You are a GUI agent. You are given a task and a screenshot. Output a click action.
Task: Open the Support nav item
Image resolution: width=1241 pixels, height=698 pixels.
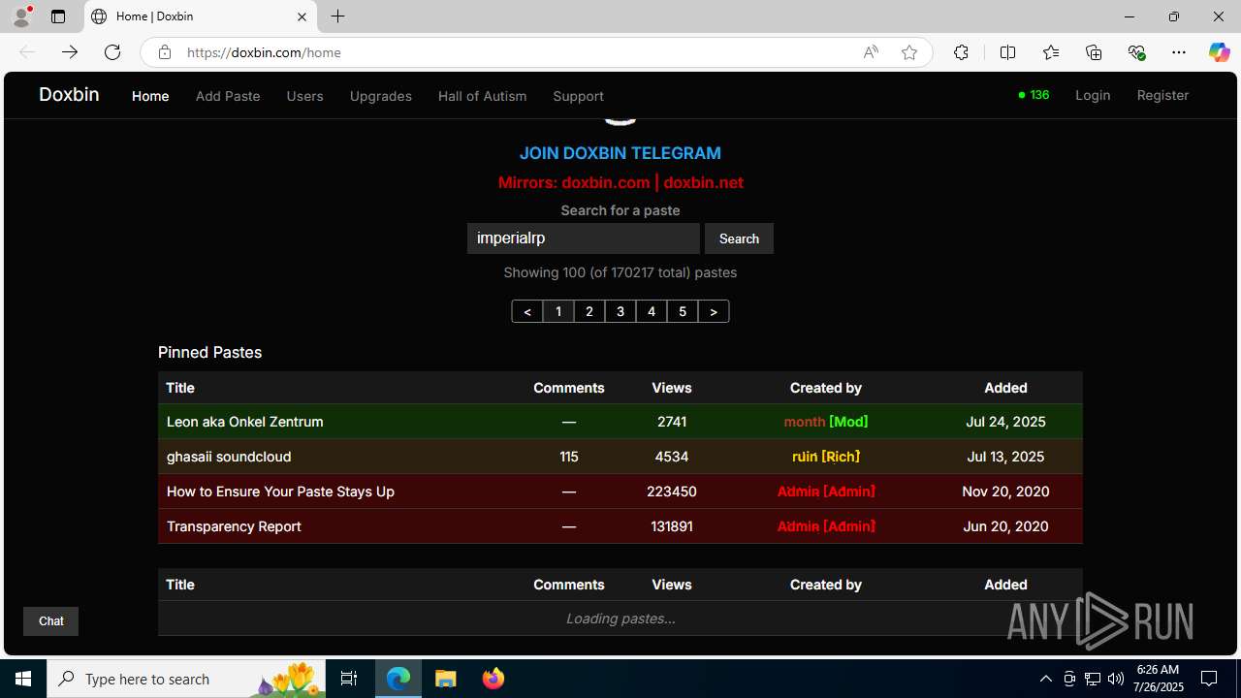pyautogui.click(x=578, y=96)
